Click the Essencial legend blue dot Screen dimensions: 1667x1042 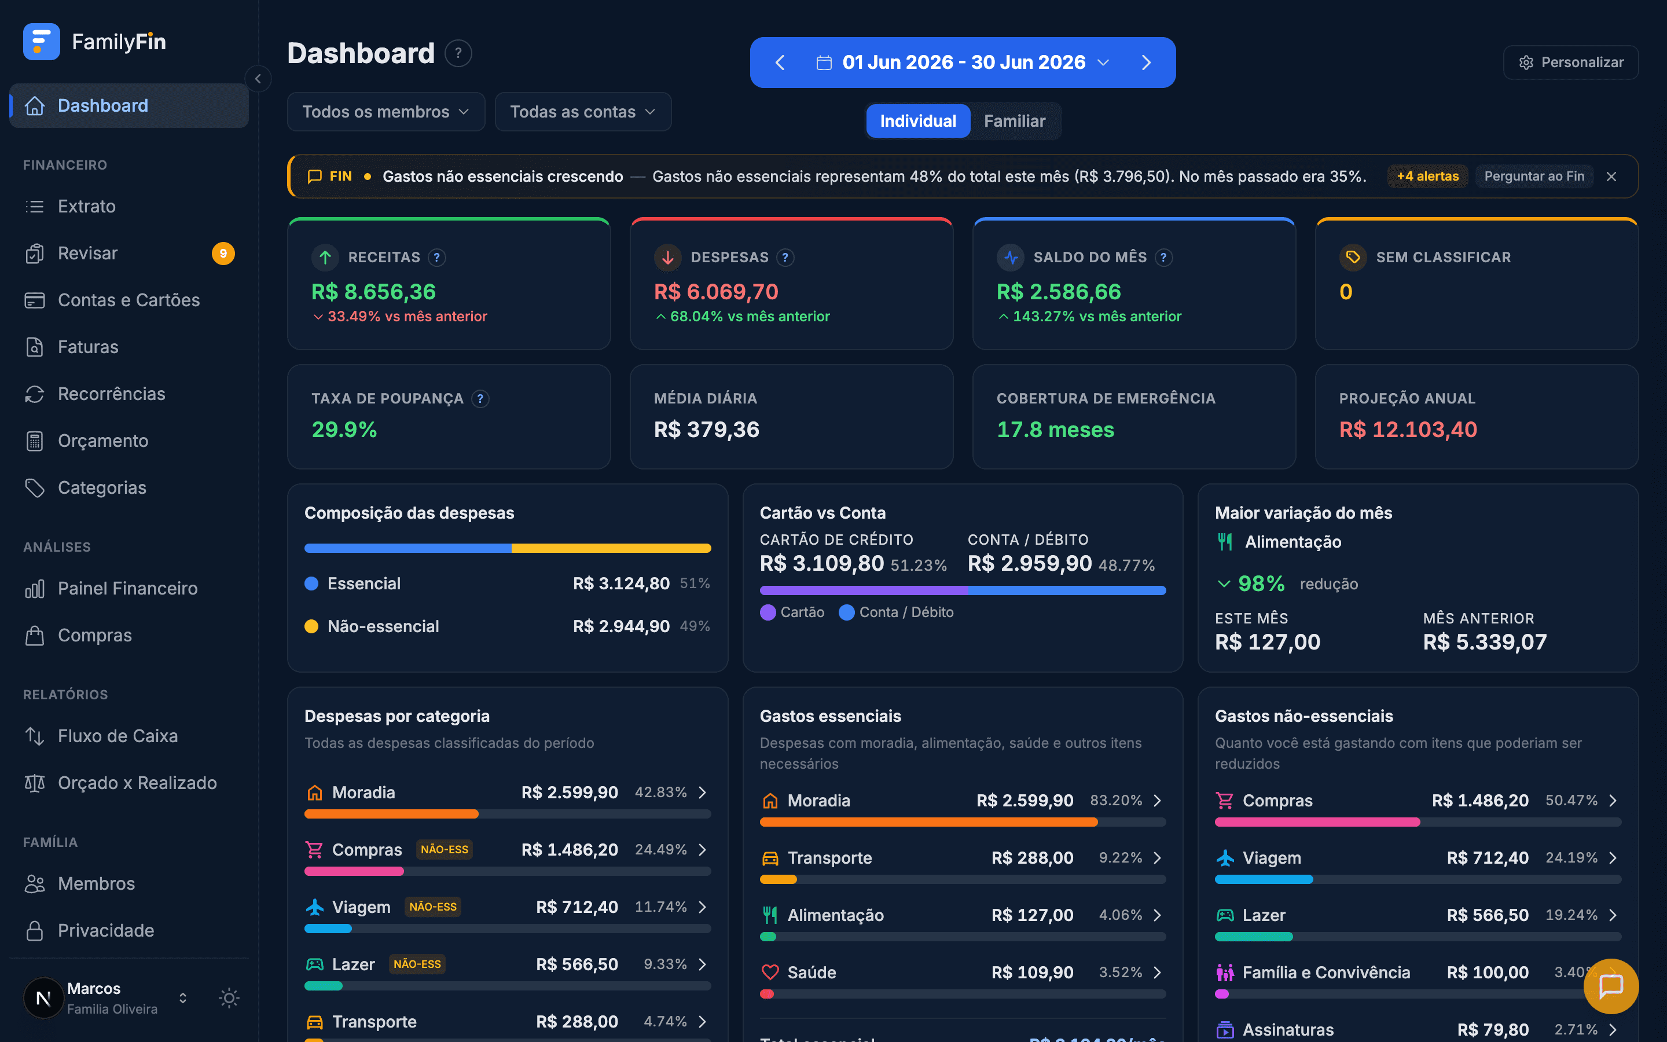311,584
